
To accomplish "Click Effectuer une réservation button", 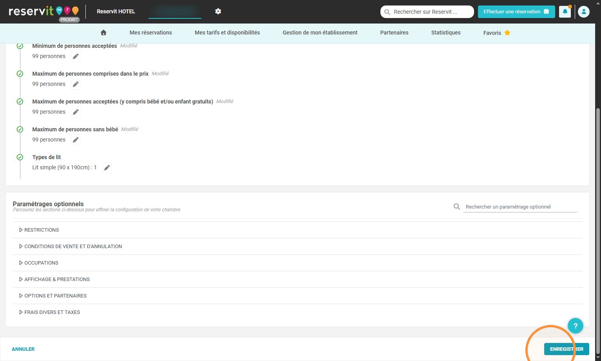I will 516,12.
